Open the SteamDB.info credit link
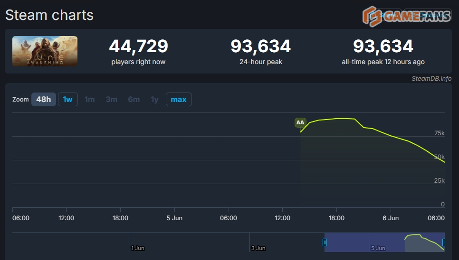This screenshot has height=260, width=459. click(431, 78)
